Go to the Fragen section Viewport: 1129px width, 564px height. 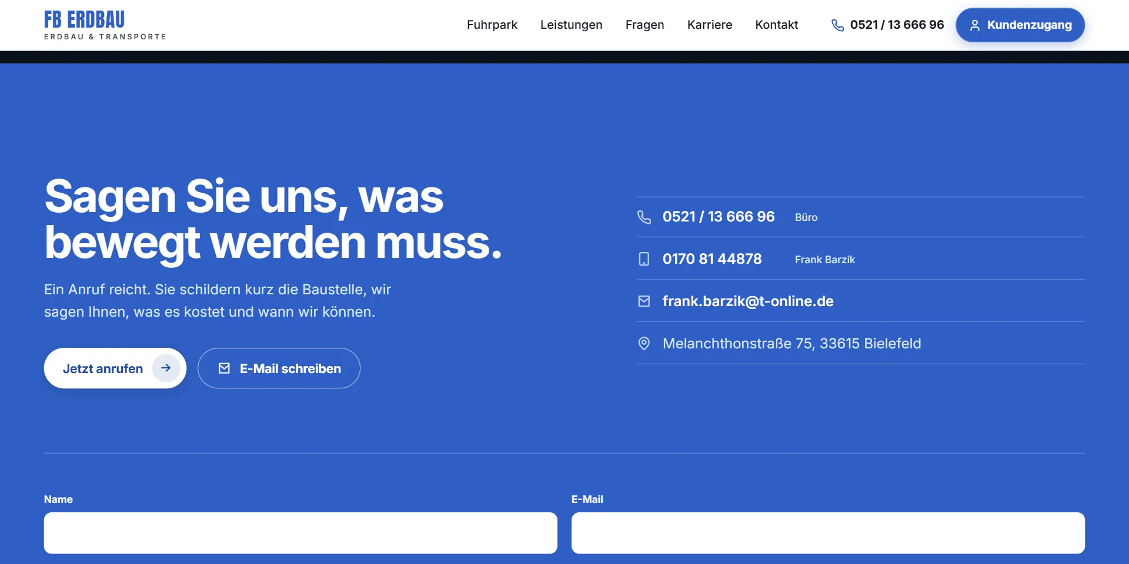(x=645, y=25)
